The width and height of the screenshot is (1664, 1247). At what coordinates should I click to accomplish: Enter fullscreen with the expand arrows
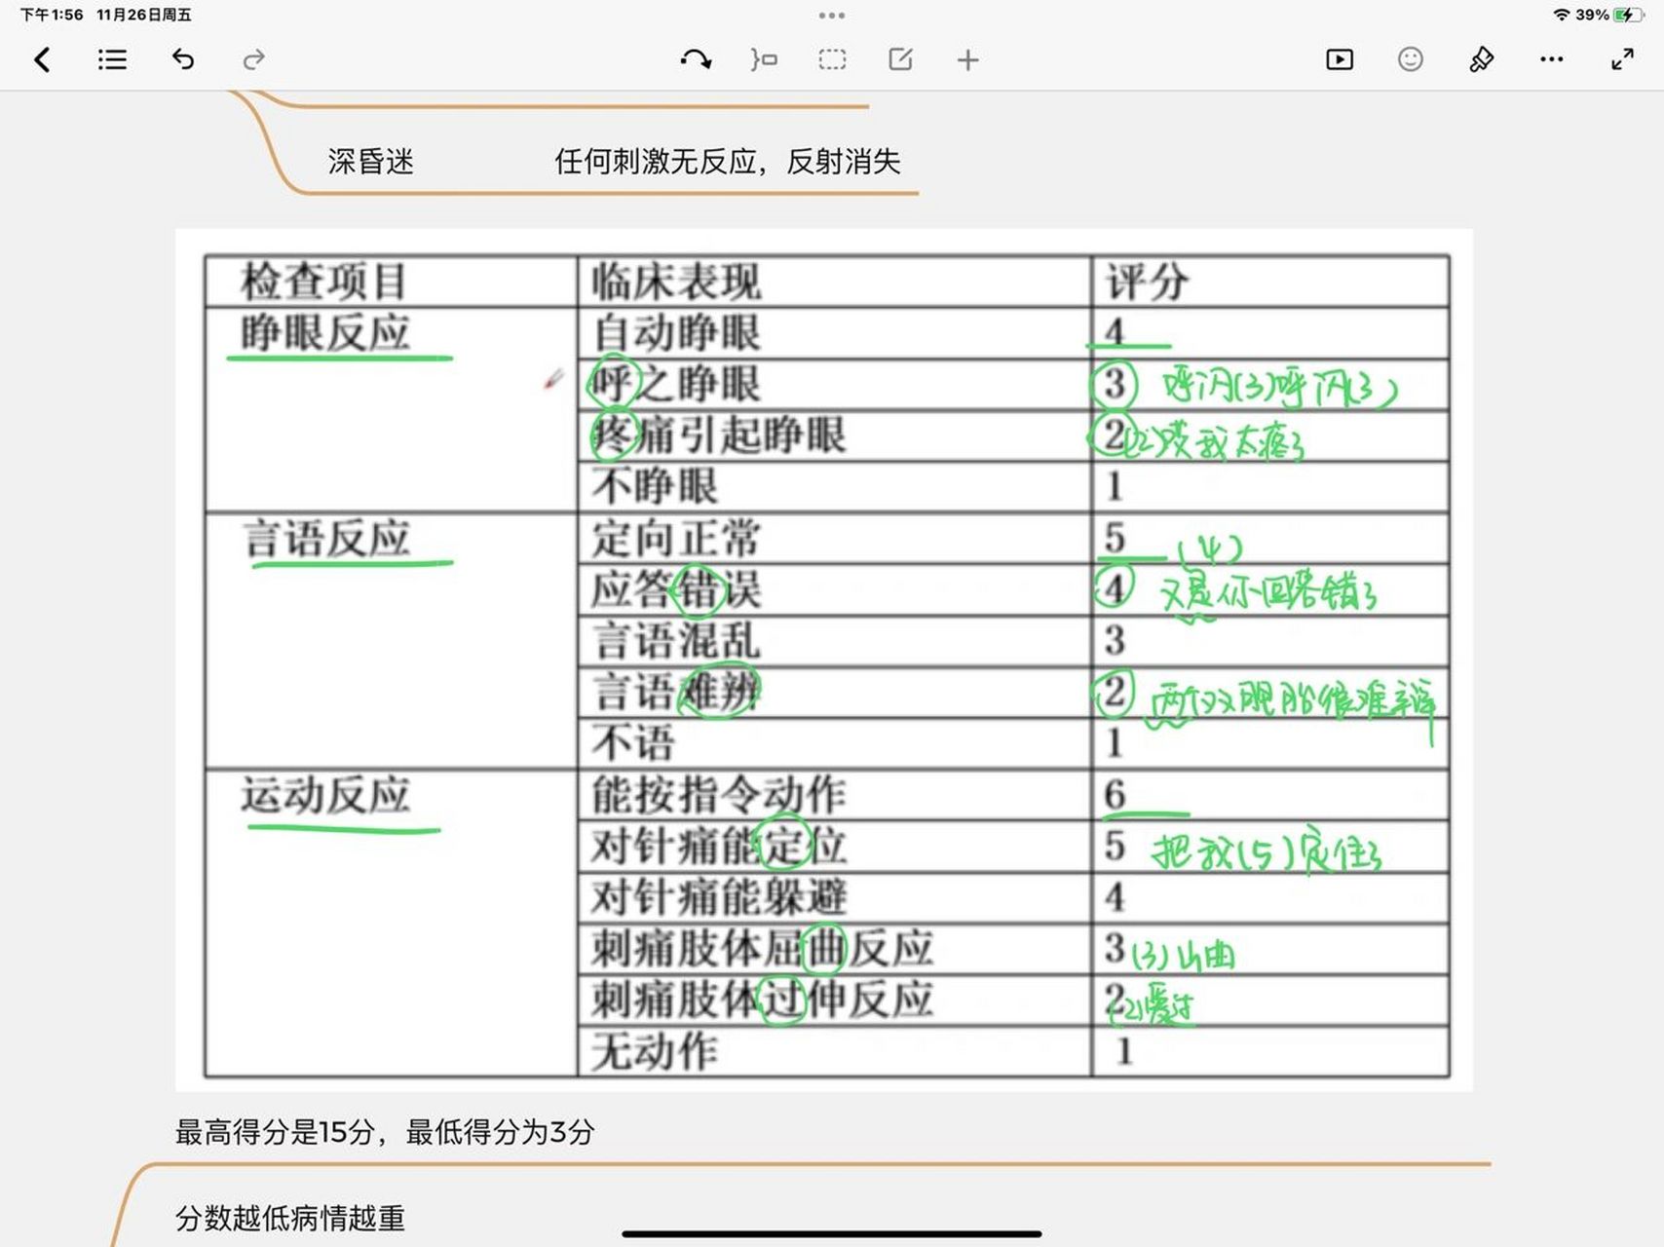tap(1621, 59)
